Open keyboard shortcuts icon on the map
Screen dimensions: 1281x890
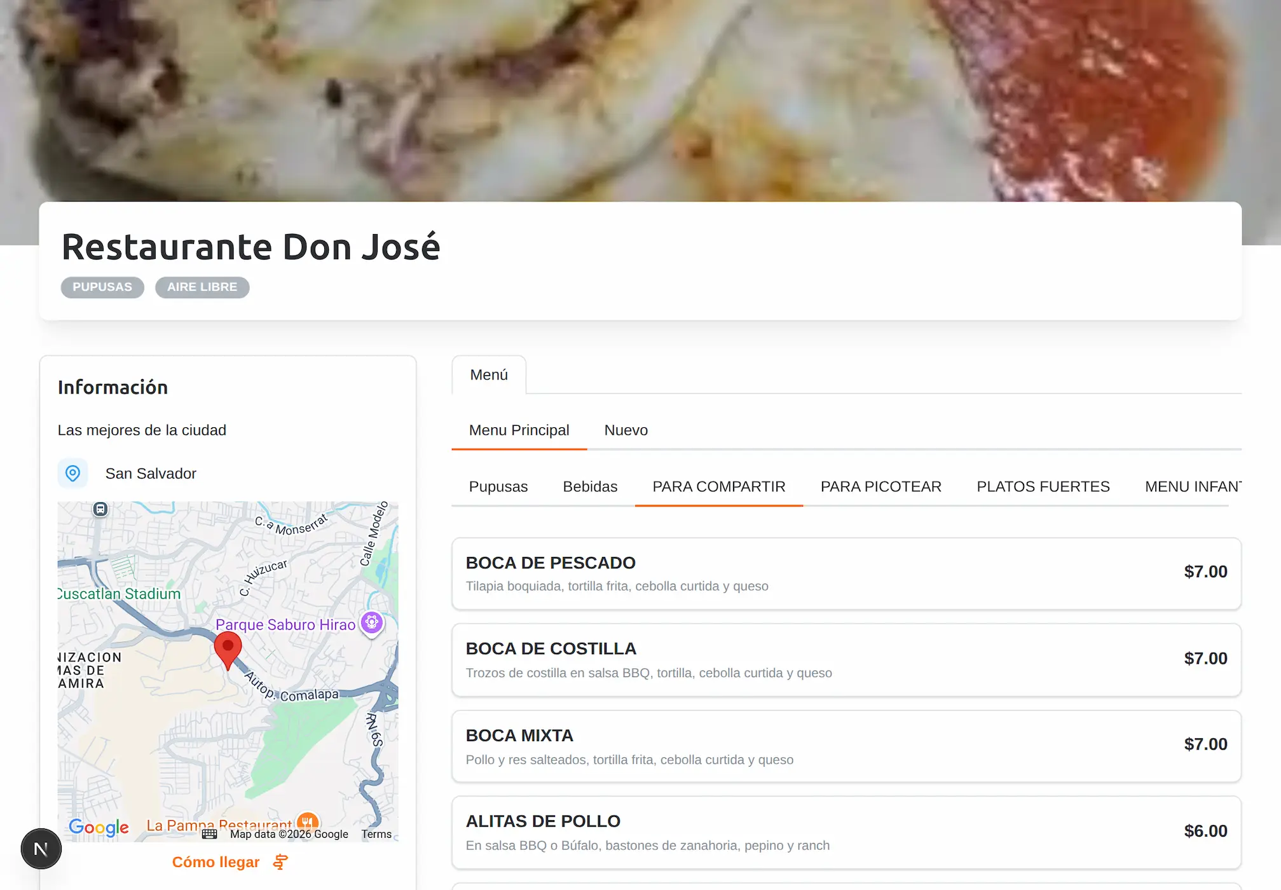[210, 833]
